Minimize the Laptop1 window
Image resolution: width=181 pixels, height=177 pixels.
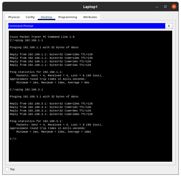pyautogui.click(x=157, y=7)
